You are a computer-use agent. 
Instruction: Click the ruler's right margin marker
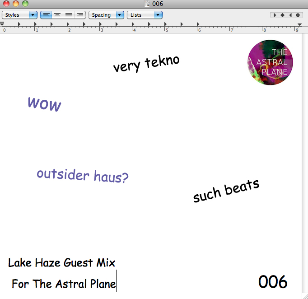(299, 24)
